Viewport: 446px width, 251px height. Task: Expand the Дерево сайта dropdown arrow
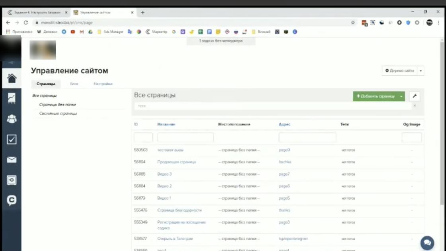(421, 71)
